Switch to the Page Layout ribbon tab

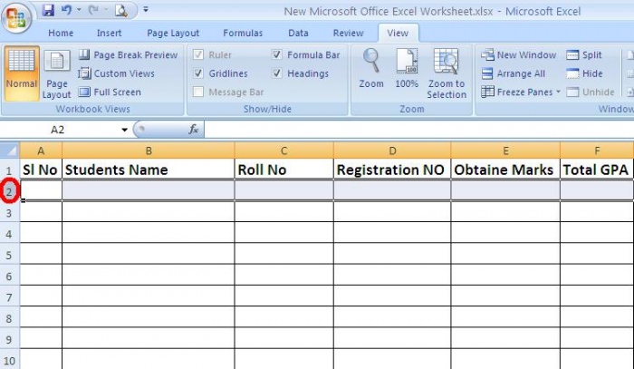pos(173,33)
